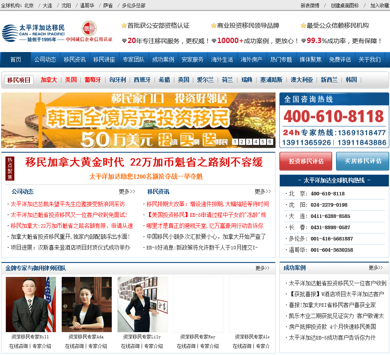Screen dimensions: 390x355
Task: Click 专家介绍 under expert Ada
Action: point(97,346)
